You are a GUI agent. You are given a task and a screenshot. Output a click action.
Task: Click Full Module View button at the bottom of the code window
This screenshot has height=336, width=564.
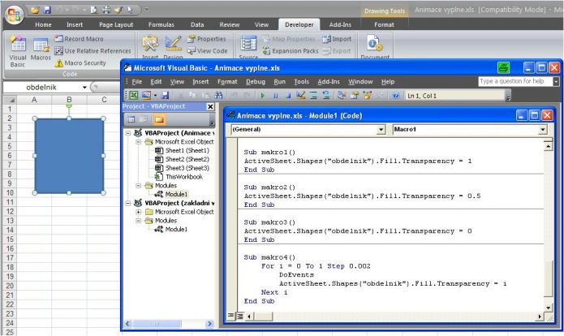pos(239,317)
